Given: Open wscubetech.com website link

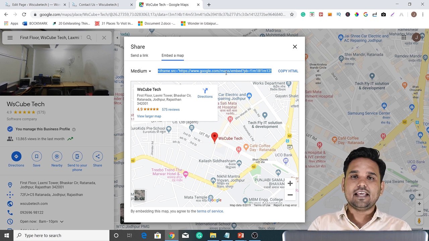Looking at the screenshot, I should [x=34, y=204].
